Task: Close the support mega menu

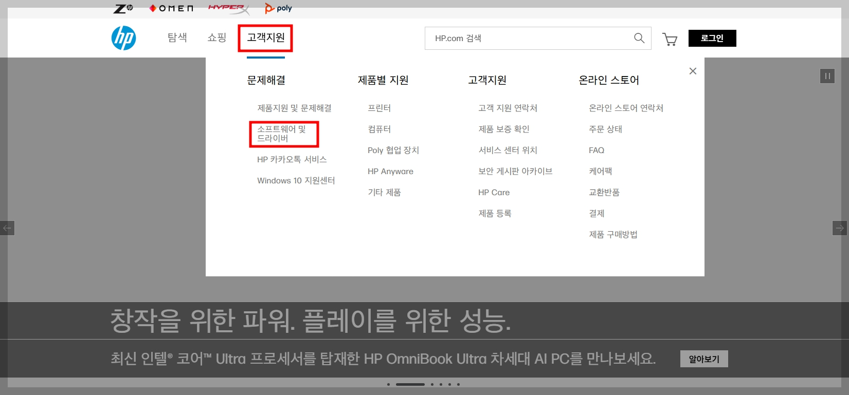Action: 693,71
